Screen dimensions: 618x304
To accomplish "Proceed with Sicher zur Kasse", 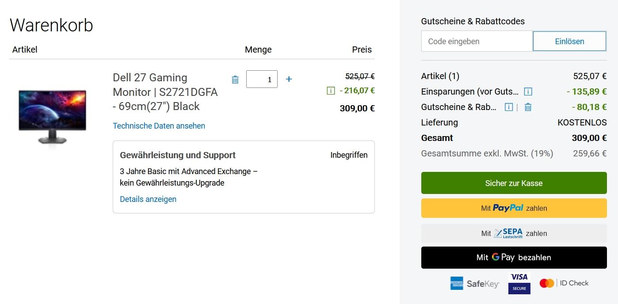I will pyautogui.click(x=514, y=183).
